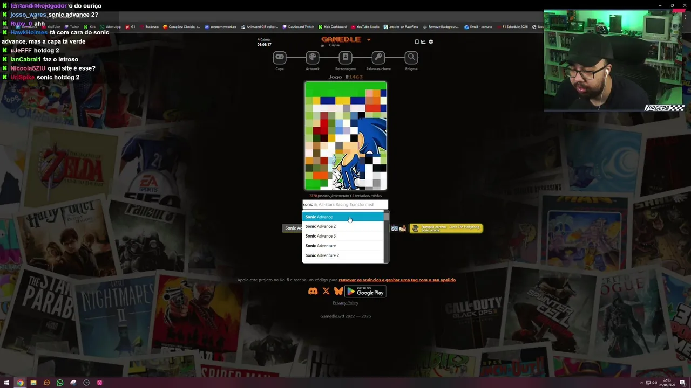Open the bookmark icon beside Gamedle logo
The width and height of the screenshot is (691, 388).
point(417,41)
